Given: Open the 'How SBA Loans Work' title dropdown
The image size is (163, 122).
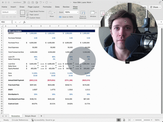Looking at the screenshot, I should (x=92, y=2).
